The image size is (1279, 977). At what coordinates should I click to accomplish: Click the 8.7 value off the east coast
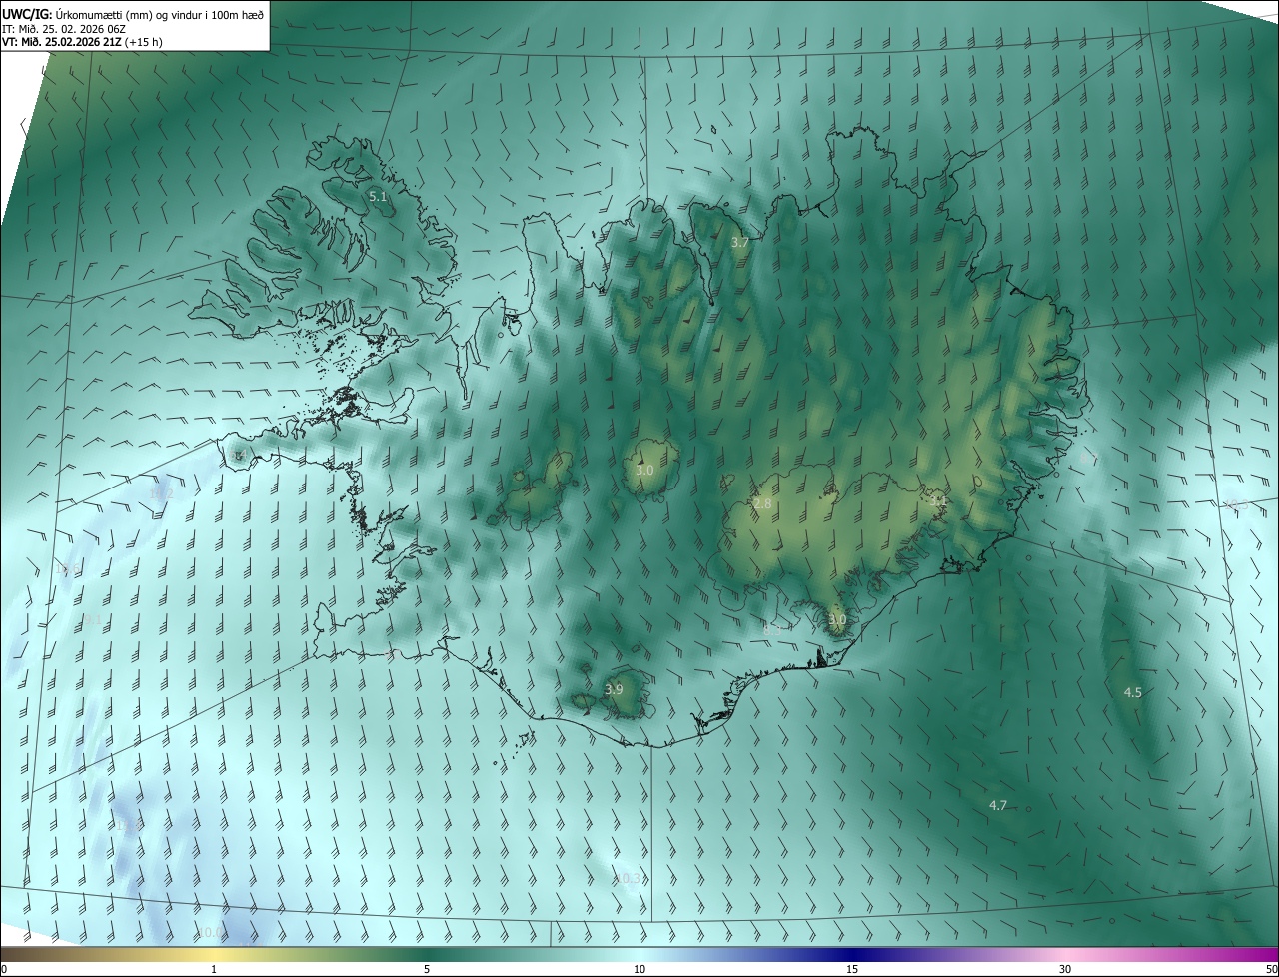coord(1089,457)
